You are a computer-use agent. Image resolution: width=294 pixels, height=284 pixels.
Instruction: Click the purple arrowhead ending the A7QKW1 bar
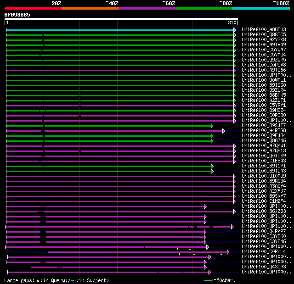pos(235,146)
